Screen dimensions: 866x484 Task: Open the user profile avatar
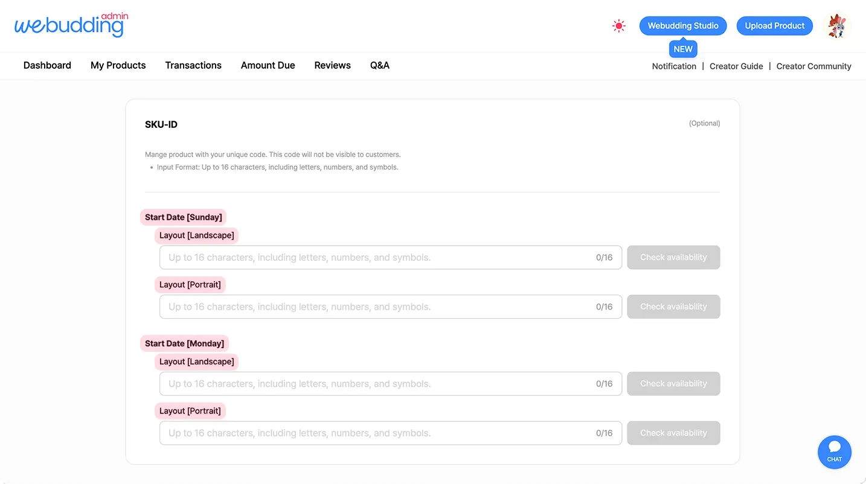(836, 26)
